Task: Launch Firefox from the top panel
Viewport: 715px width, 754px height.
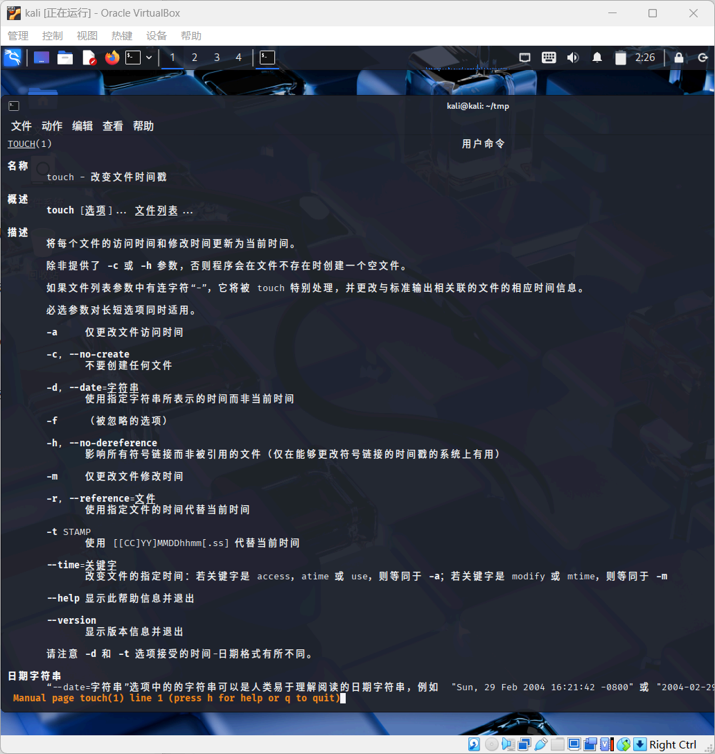Action: pyautogui.click(x=112, y=58)
